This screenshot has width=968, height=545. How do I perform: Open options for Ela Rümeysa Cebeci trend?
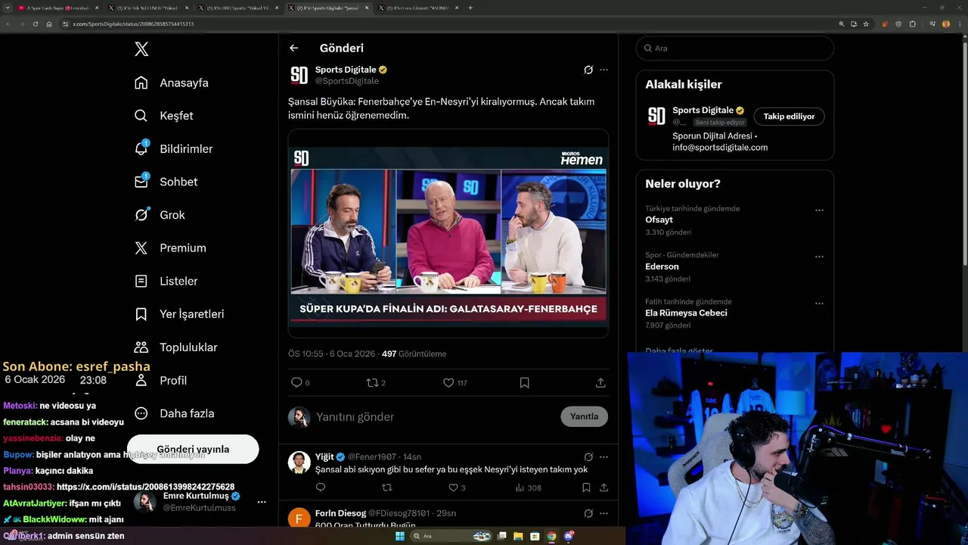click(x=819, y=304)
